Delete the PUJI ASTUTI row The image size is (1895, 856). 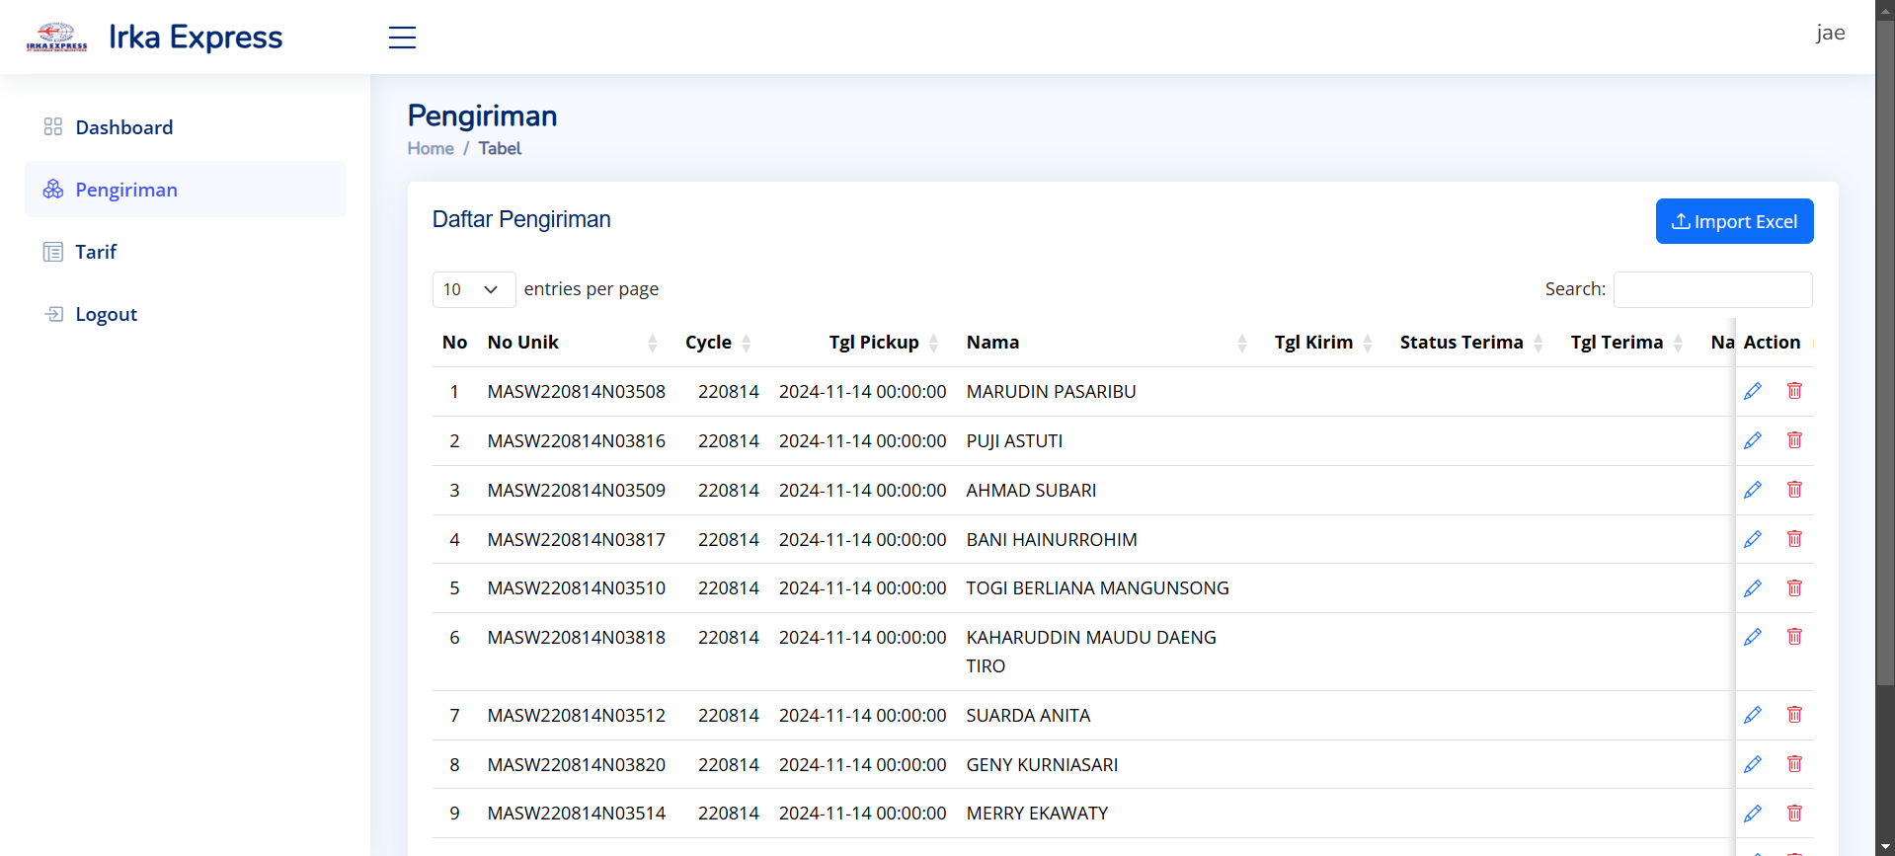[1794, 440]
